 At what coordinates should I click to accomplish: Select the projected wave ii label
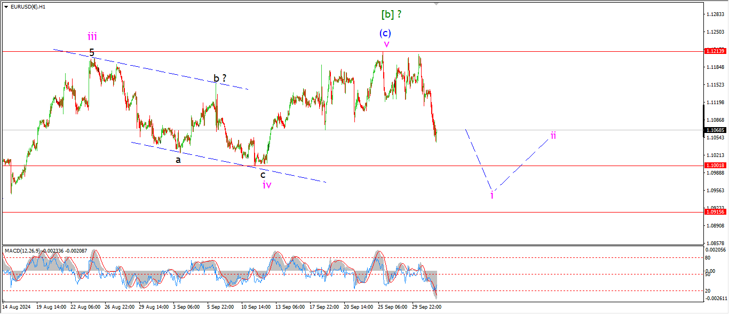pos(553,136)
